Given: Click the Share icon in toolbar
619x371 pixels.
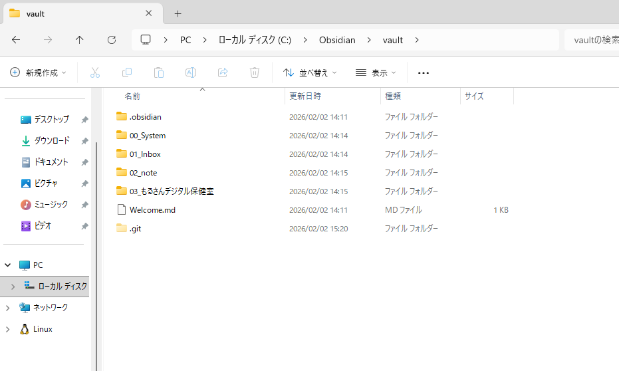Looking at the screenshot, I should point(223,72).
